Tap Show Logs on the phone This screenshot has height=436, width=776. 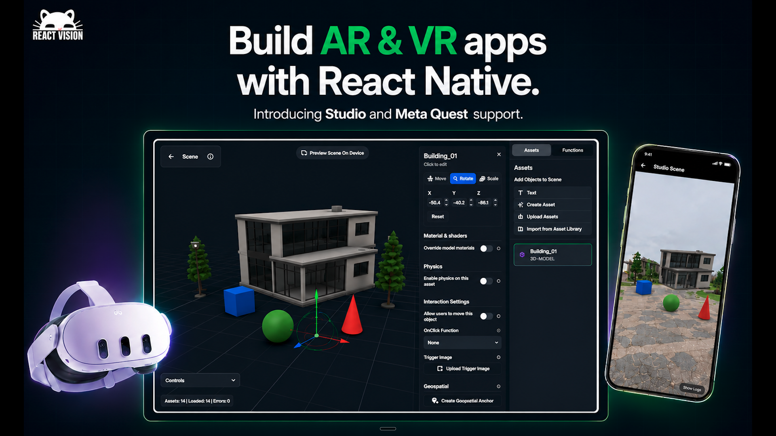[x=692, y=388]
